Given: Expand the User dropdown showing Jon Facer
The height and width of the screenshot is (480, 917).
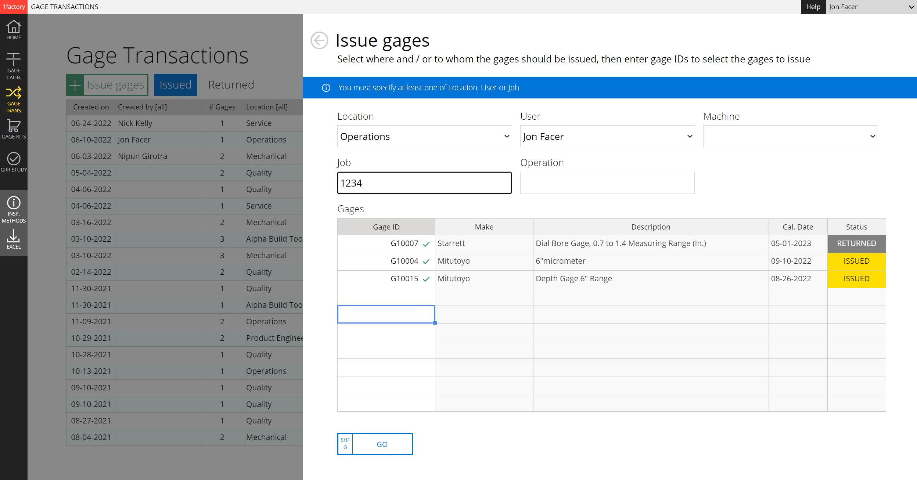Looking at the screenshot, I should [x=607, y=137].
